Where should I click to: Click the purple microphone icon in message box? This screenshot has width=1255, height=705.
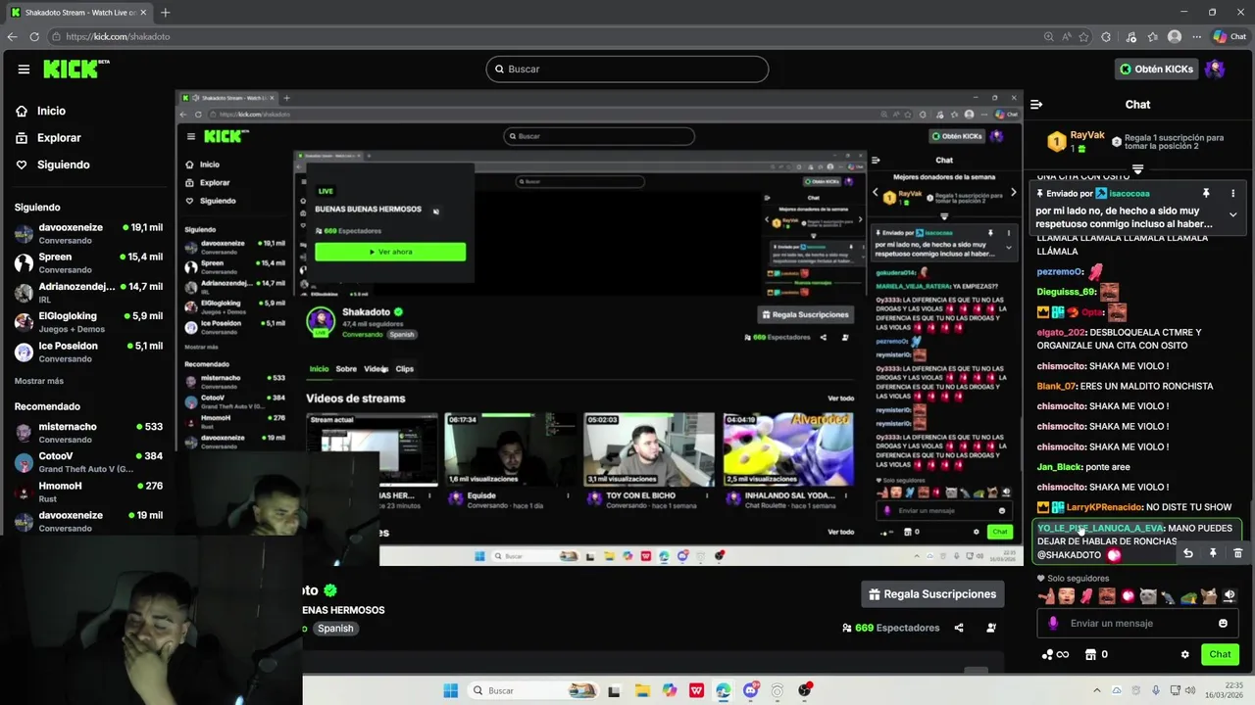[x=1053, y=624]
